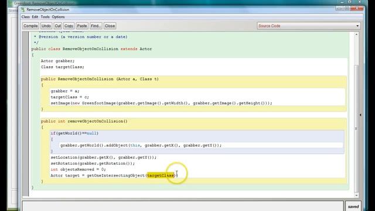Image resolution: width=375 pixels, height=211 pixels.
Task: Click the '@version' comment line
Action: coord(81,37)
